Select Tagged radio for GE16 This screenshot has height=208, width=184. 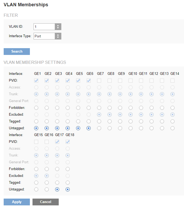click(47, 183)
